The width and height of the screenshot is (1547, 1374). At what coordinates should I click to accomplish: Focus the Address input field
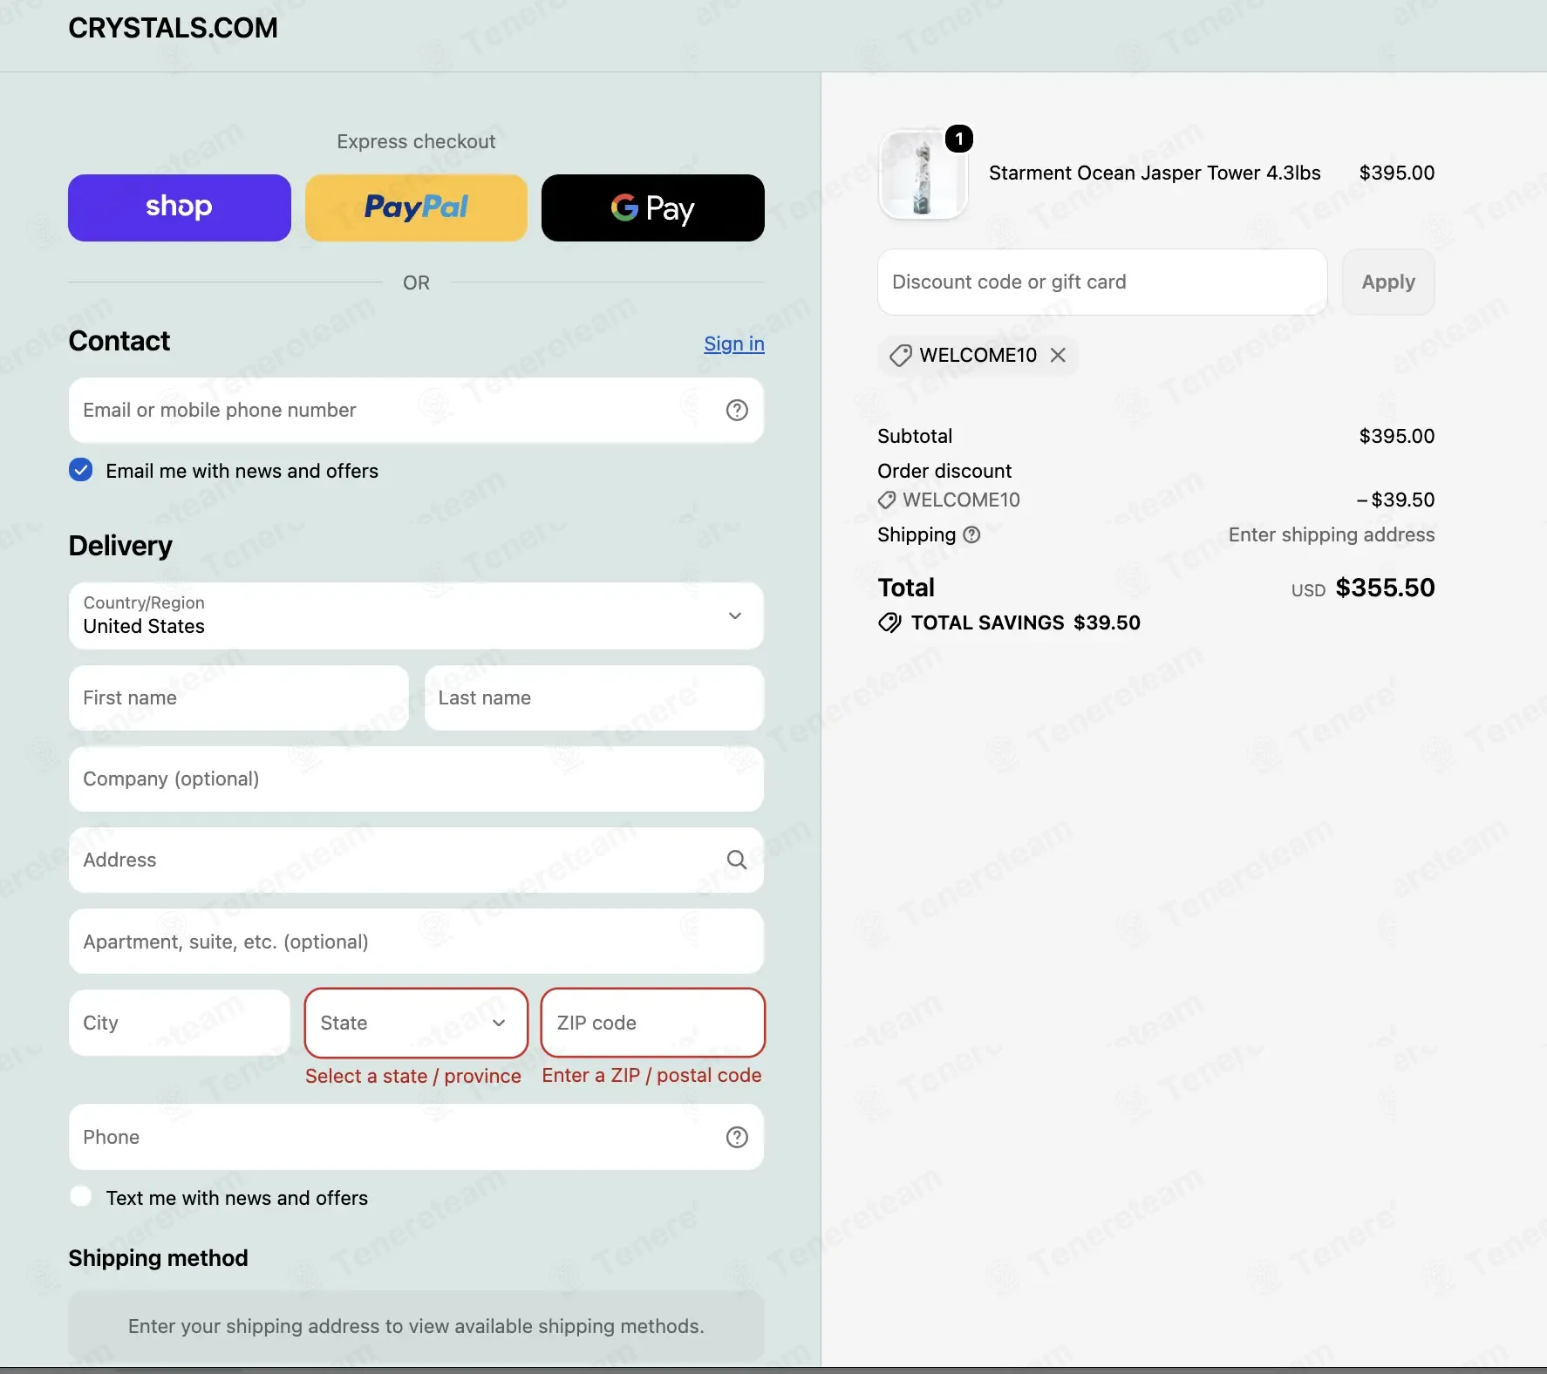pyautogui.click(x=416, y=860)
